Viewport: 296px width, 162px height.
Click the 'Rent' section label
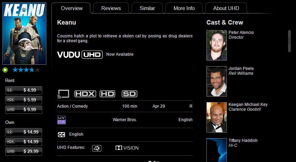pos(10,81)
